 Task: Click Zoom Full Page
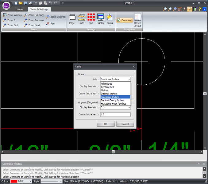34,15
